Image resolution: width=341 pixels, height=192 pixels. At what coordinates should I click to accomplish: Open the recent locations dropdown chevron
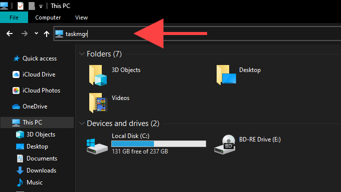[36, 33]
